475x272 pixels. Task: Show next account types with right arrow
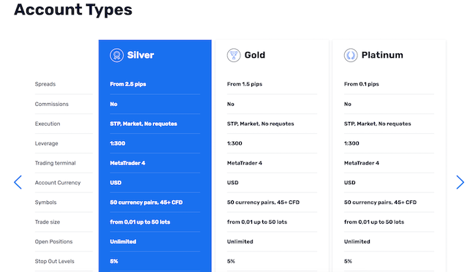[x=460, y=182]
